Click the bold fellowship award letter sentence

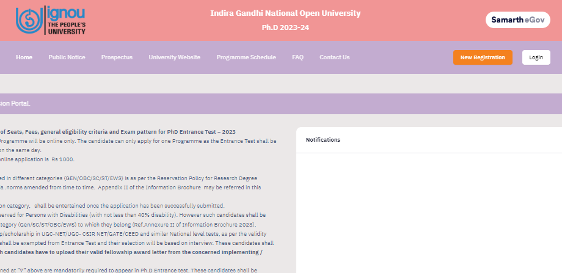tap(131, 252)
